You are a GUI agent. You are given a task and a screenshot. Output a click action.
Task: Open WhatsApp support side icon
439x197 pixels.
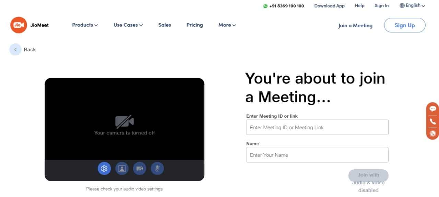click(x=433, y=133)
